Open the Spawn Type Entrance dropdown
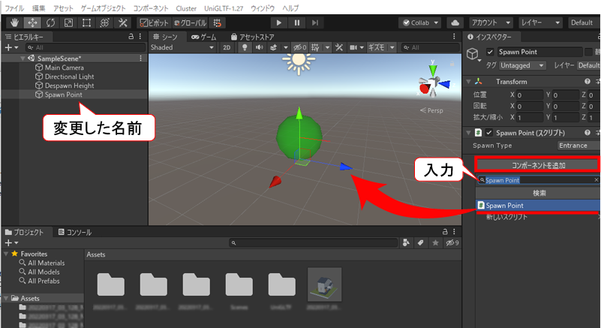 tap(578, 146)
